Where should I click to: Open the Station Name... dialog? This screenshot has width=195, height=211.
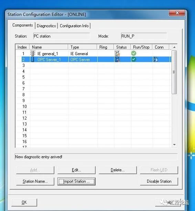35,181
